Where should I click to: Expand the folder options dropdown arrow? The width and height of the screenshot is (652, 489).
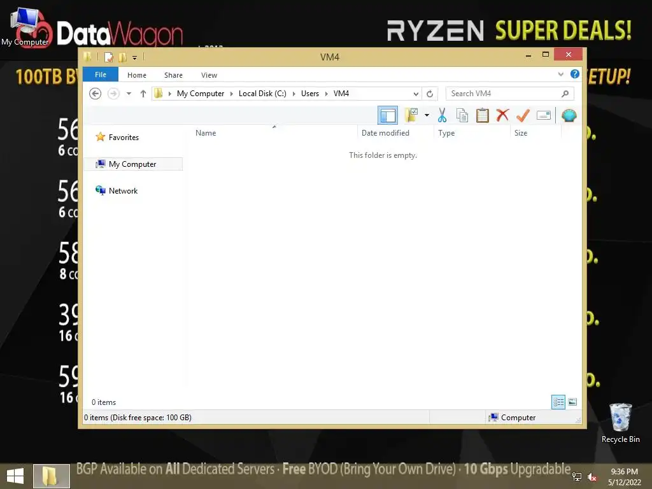427,115
